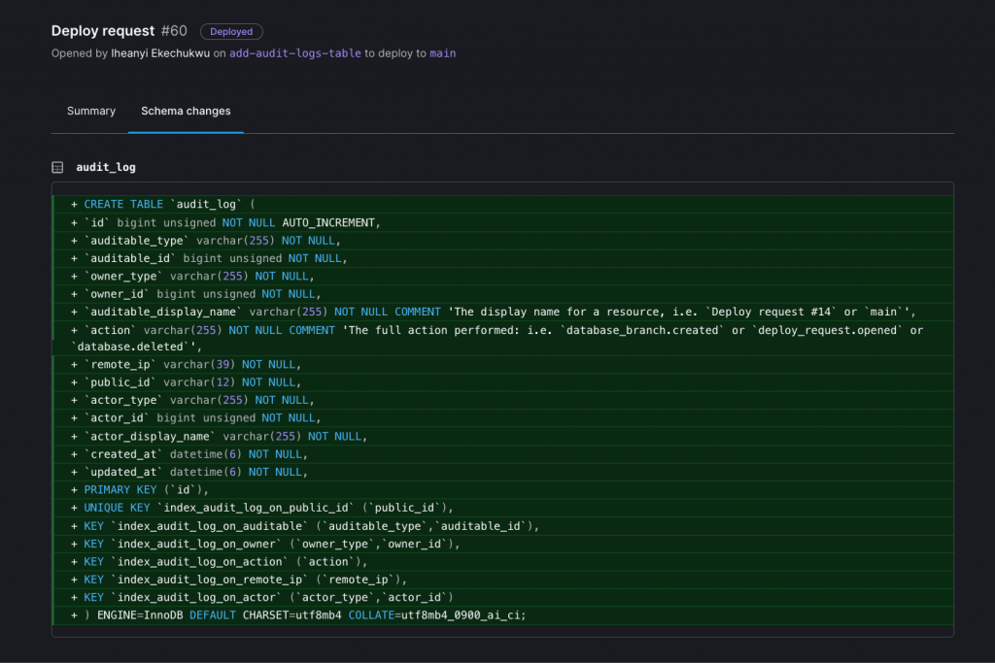
Task: Click the `id` bigint unsigned AUTO_INCREMENT line
Action: click(x=502, y=222)
